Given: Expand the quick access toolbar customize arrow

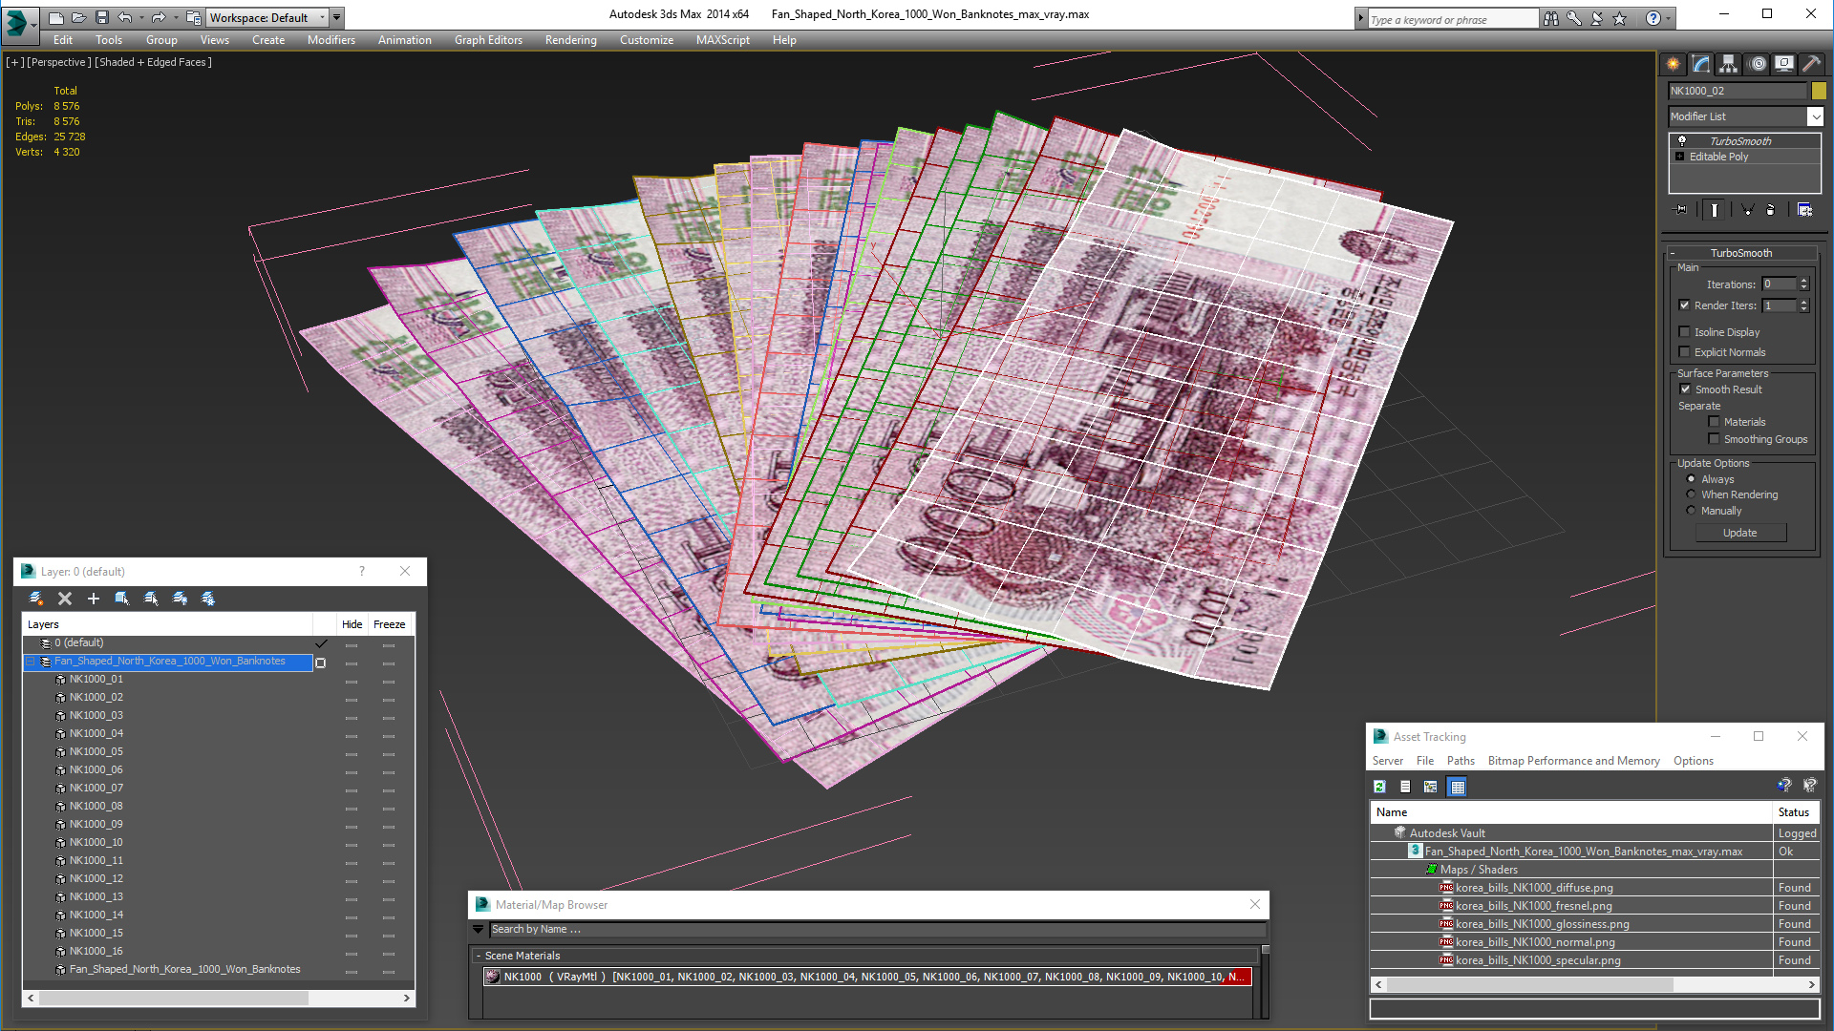Looking at the screenshot, I should point(336,17).
